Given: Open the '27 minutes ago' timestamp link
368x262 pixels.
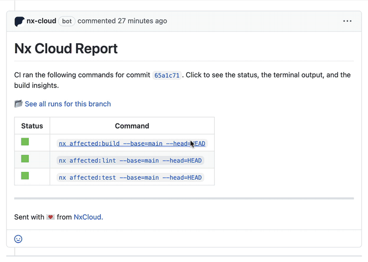Looking at the screenshot, I should 142,21.
